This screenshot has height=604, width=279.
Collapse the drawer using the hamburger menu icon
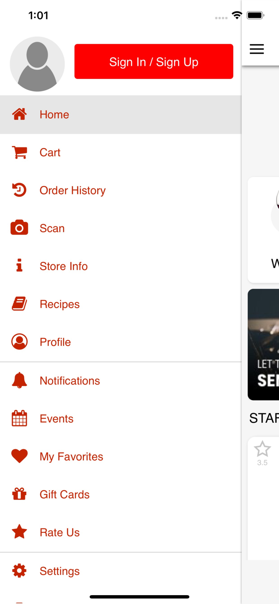click(x=257, y=49)
